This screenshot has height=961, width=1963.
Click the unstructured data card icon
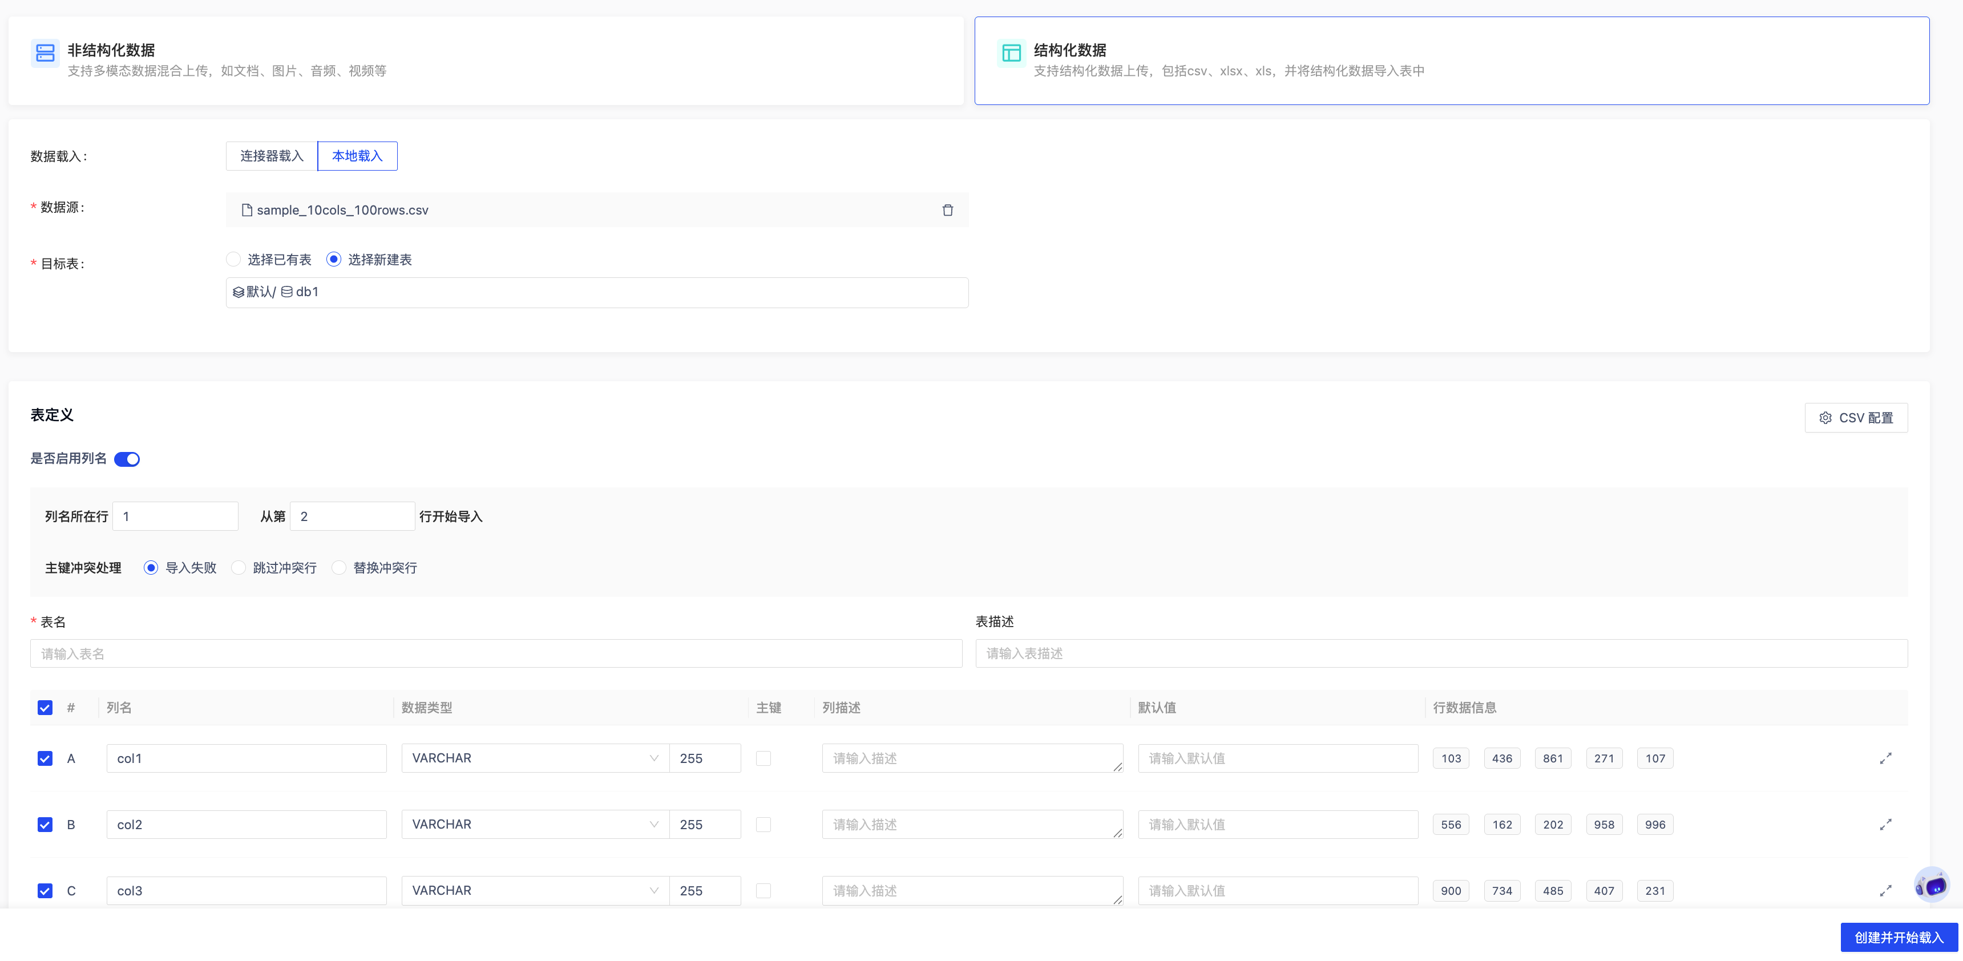tap(45, 53)
